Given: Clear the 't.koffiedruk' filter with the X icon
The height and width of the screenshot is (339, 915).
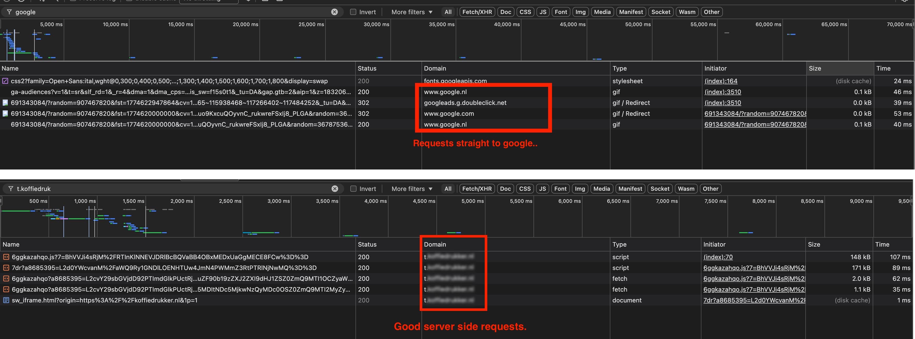Looking at the screenshot, I should point(335,189).
